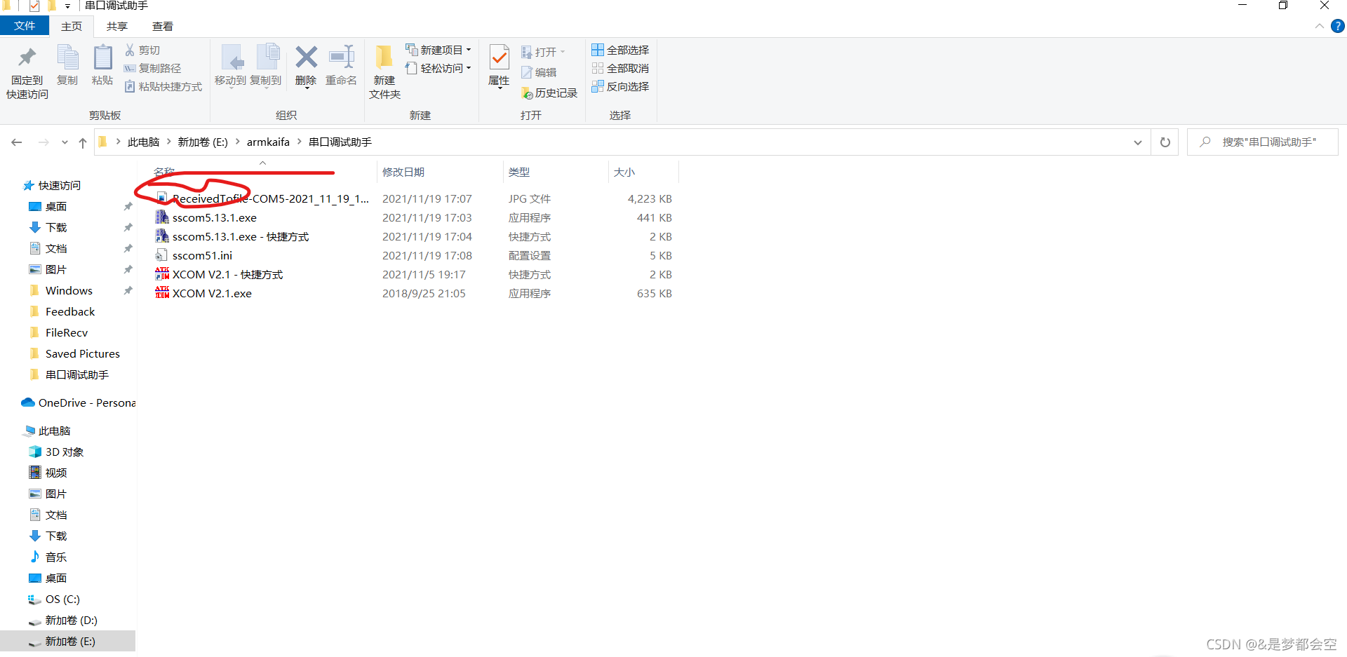Click the Copy to (复制到) icon
Viewport: 1347px width, 657px height.
point(267,57)
